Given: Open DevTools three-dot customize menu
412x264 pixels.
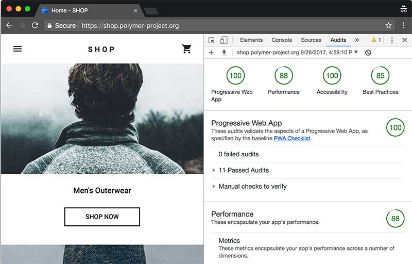Looking at the screenshot, I should click(x=392, y=40).
